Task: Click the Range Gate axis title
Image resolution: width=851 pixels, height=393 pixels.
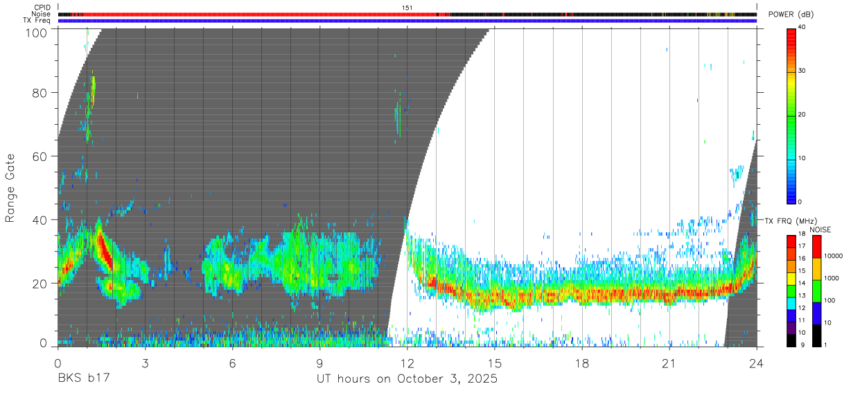Action: [10, 187]
